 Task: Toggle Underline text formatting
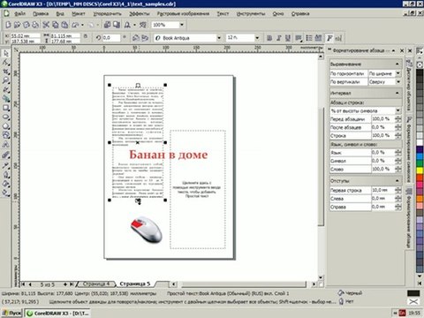pyautogui.click(x=288, y=38)
